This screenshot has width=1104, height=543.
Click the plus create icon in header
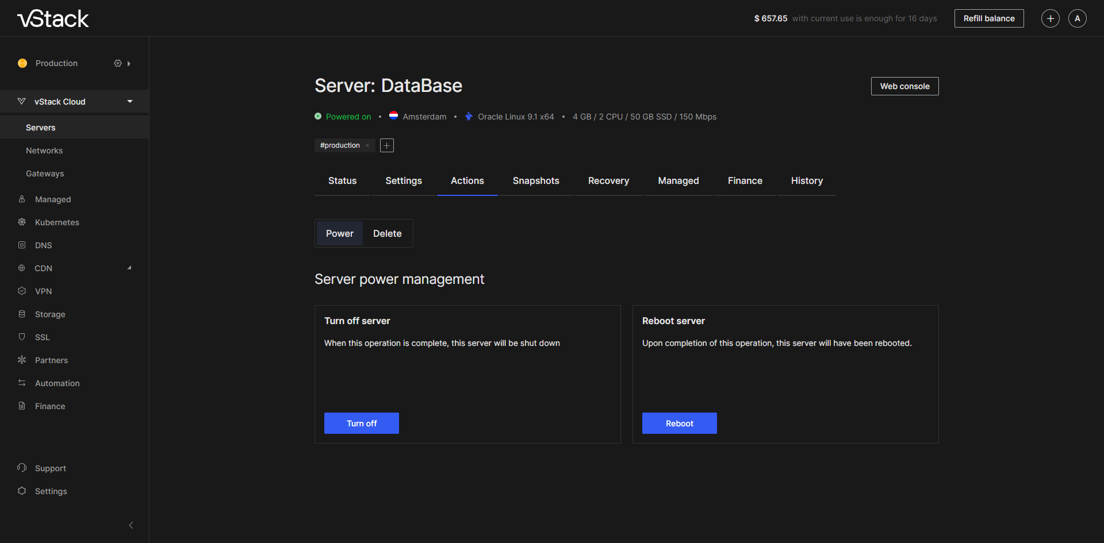pyautogui.click(x=1051, y=18)
